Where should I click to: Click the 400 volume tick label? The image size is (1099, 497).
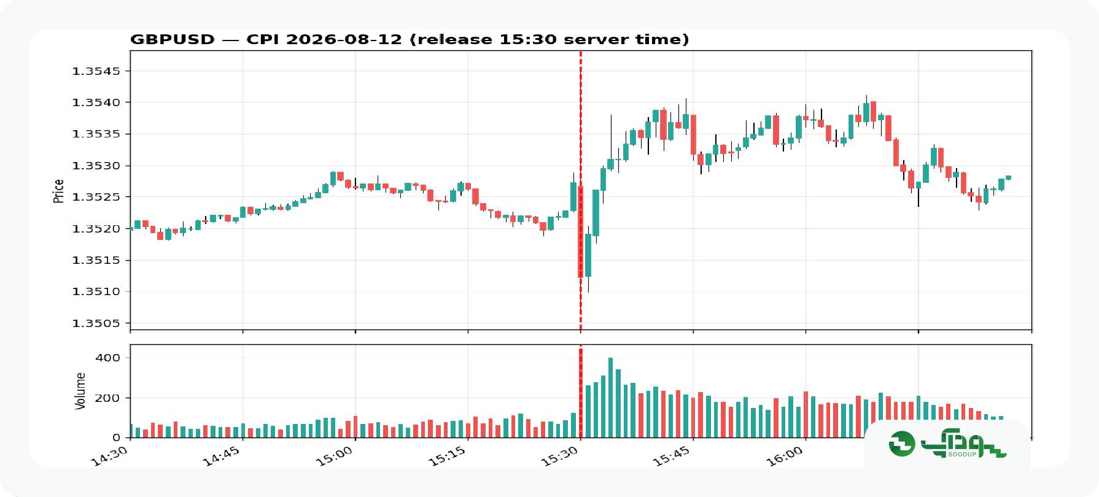coord(109,358)
